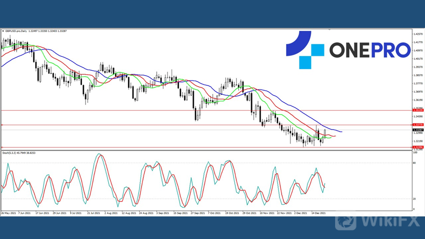Open the GBPUSD.pro chart menu triangle
The height and width of the screenshot is (239, 425).
tap(3, 31)
